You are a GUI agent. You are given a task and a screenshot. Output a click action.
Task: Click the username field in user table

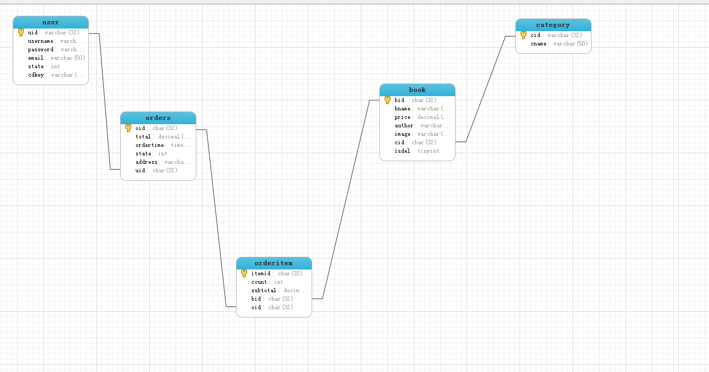(x=56, y=41)
